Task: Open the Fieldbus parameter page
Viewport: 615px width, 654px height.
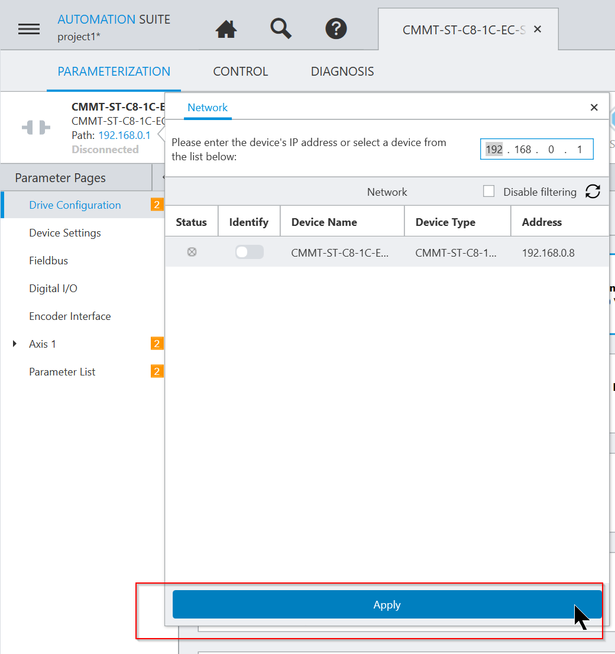Action: (x=48, y=261)
